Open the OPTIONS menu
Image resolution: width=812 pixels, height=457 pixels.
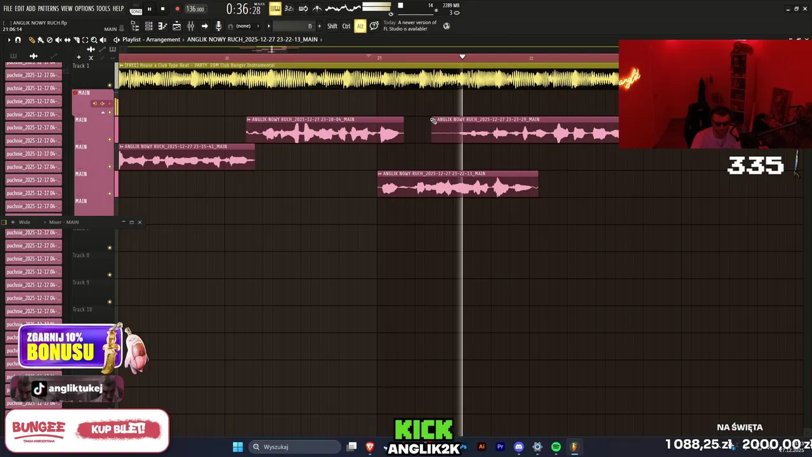84,9
